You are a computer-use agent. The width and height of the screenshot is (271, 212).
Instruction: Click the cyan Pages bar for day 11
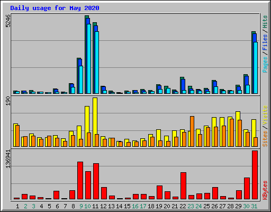(x=97, y=63)
